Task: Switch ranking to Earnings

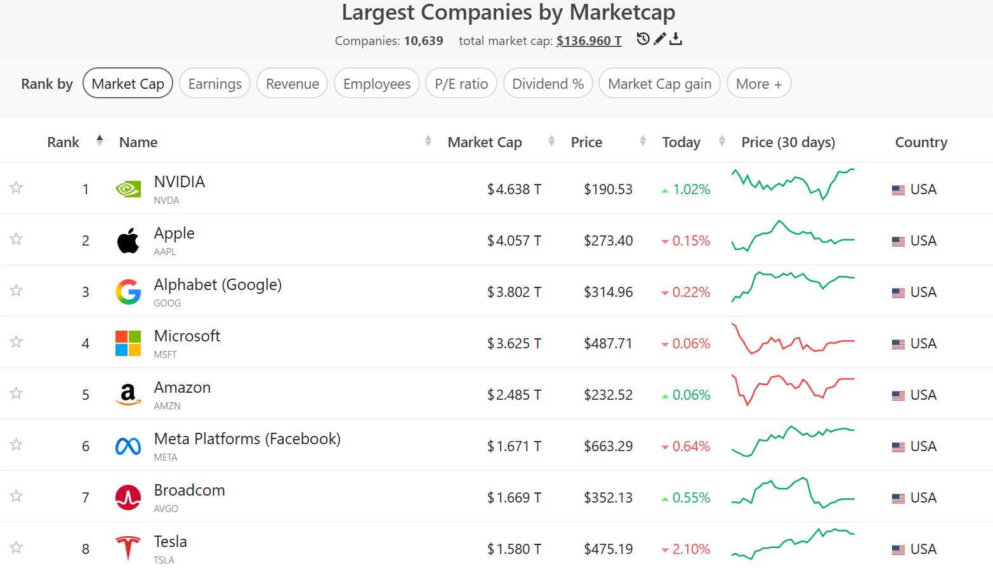Action: (x=214, y=84)
